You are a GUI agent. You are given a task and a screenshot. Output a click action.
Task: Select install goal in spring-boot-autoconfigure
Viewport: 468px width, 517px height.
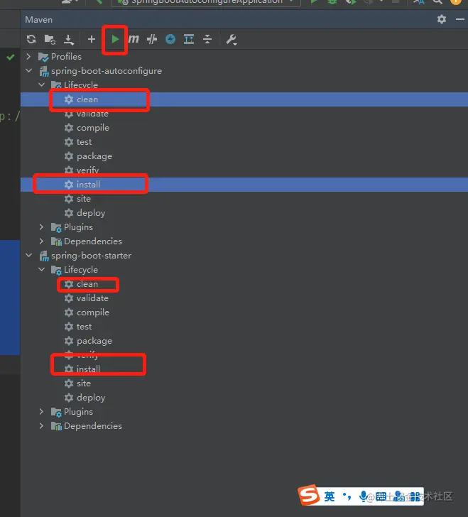pos(244,185)
